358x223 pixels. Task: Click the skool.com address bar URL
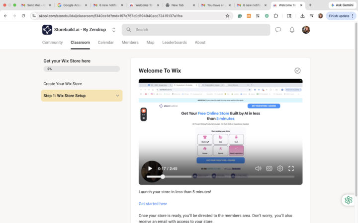(111, 16)
